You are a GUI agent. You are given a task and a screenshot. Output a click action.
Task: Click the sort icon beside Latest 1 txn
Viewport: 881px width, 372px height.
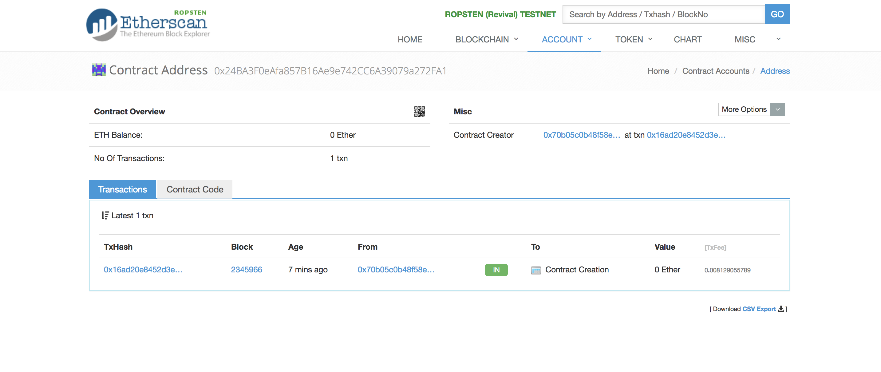105,216
